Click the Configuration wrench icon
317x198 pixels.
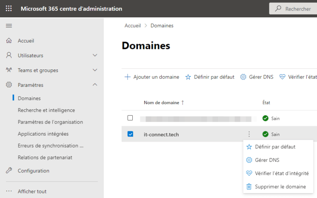[x=9, y=170]
